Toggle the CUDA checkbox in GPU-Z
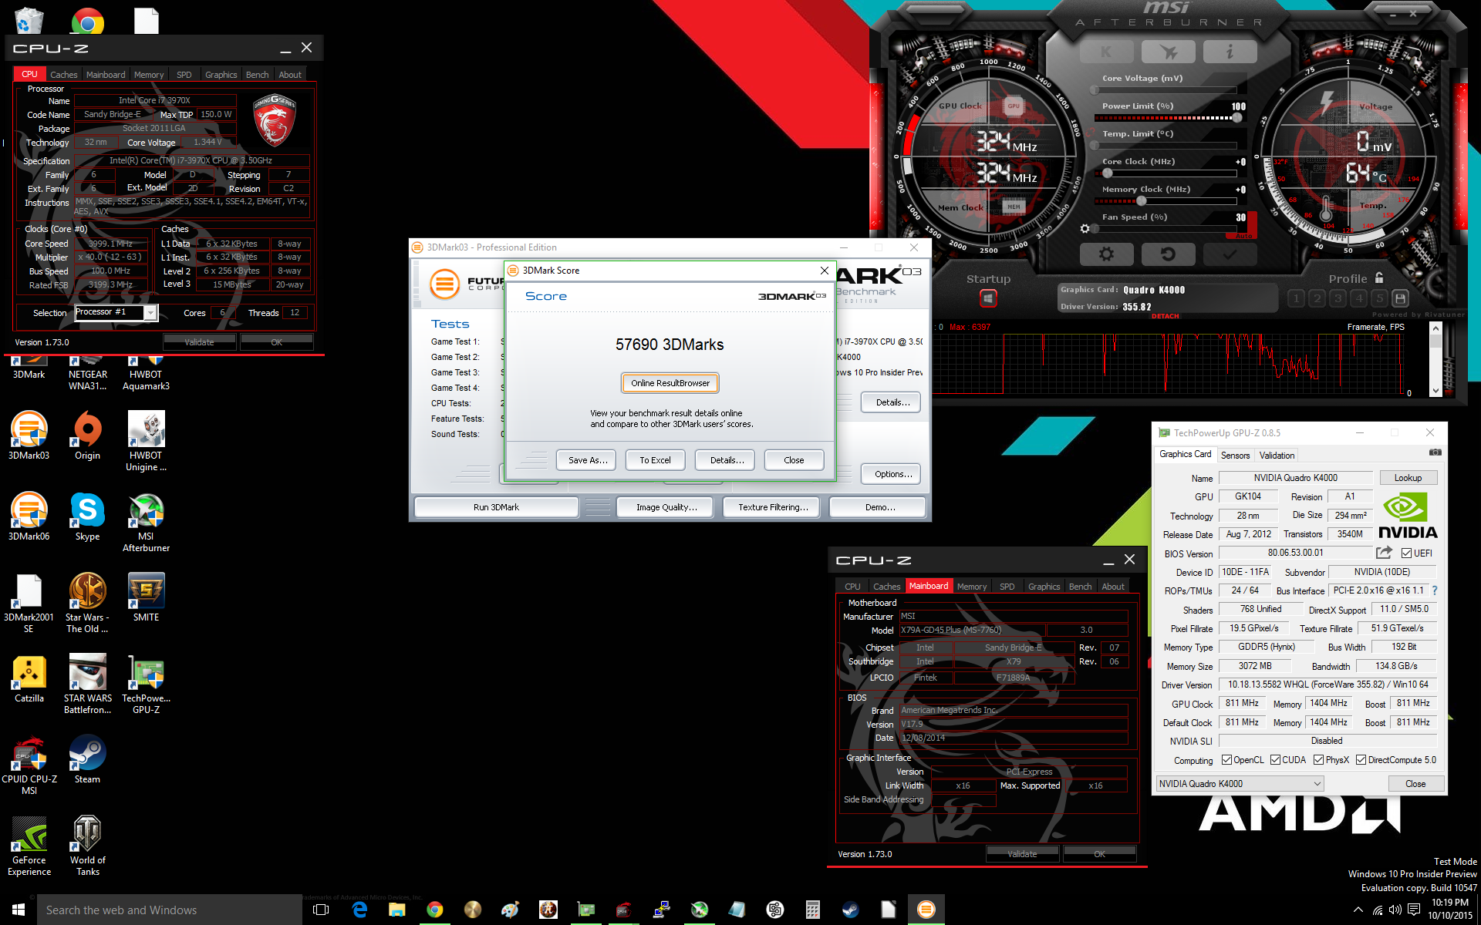1481x925 pixels. coord(1275,760)
